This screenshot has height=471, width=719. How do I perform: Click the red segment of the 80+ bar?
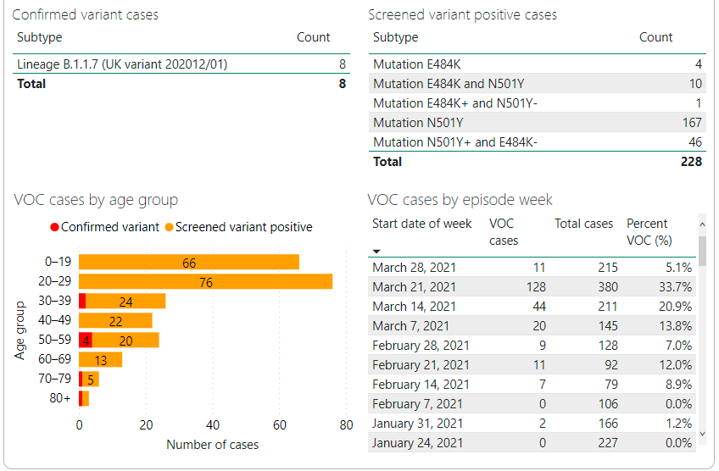(x=81, y=399)
